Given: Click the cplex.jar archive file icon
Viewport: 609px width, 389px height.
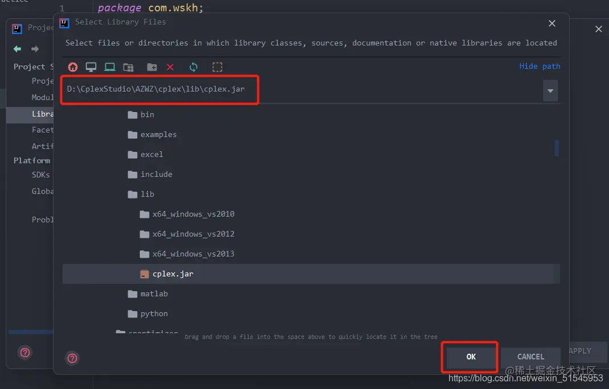Looking at the screenshot, I should point(145,274).
